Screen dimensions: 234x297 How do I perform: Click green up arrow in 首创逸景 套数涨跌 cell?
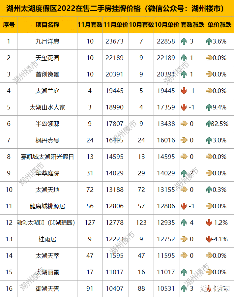click(184, 74)
